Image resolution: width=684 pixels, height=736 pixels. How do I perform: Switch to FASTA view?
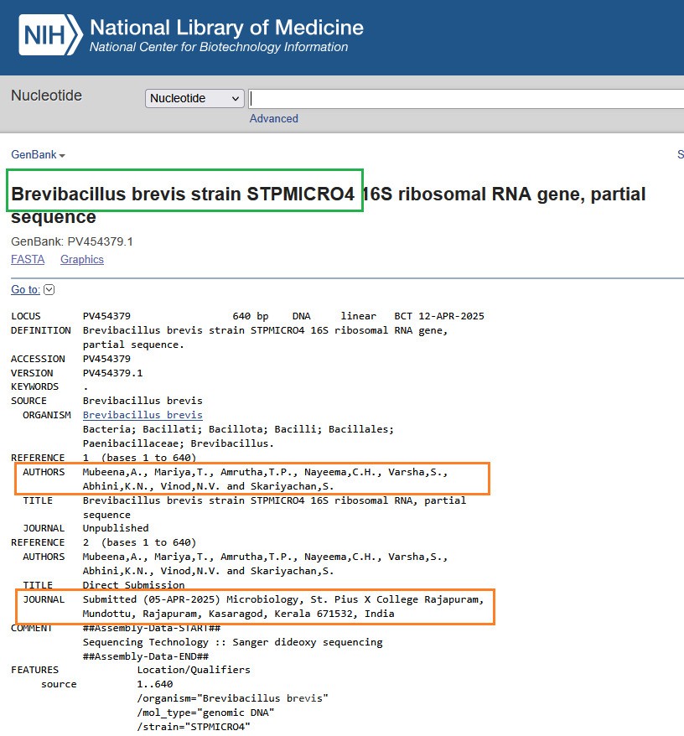coord(28,260)
